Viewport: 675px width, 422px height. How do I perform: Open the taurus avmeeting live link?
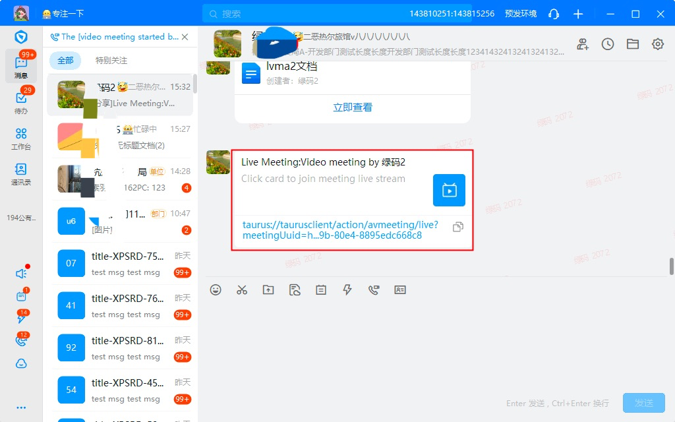pyautogui.click(x=340, y=229)
